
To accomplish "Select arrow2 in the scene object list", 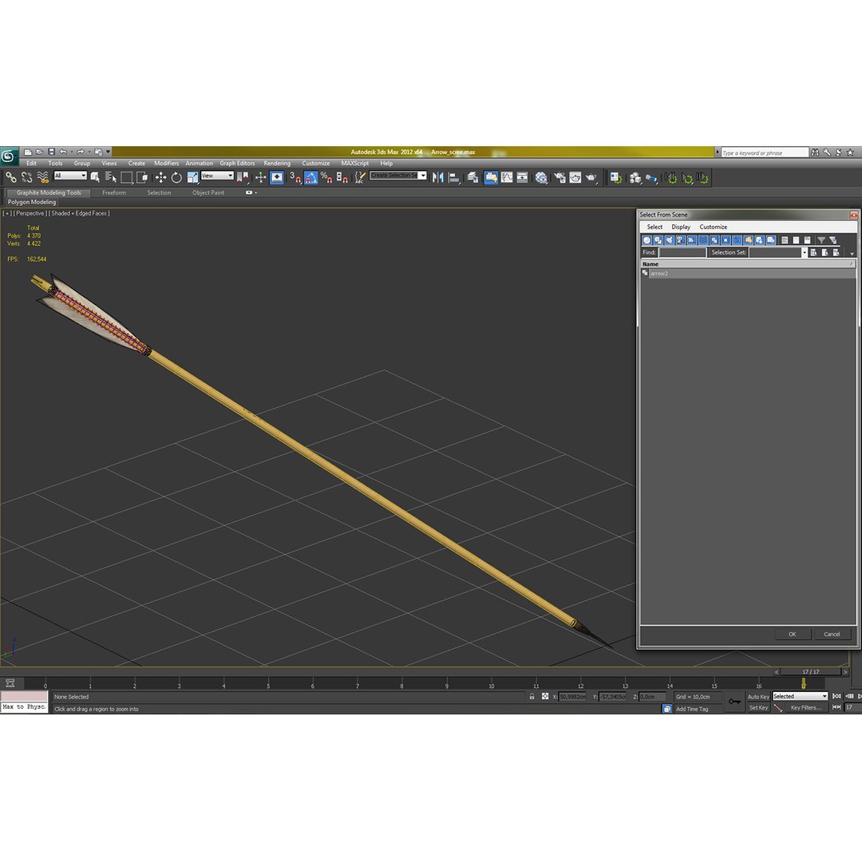I will (748, 273).
